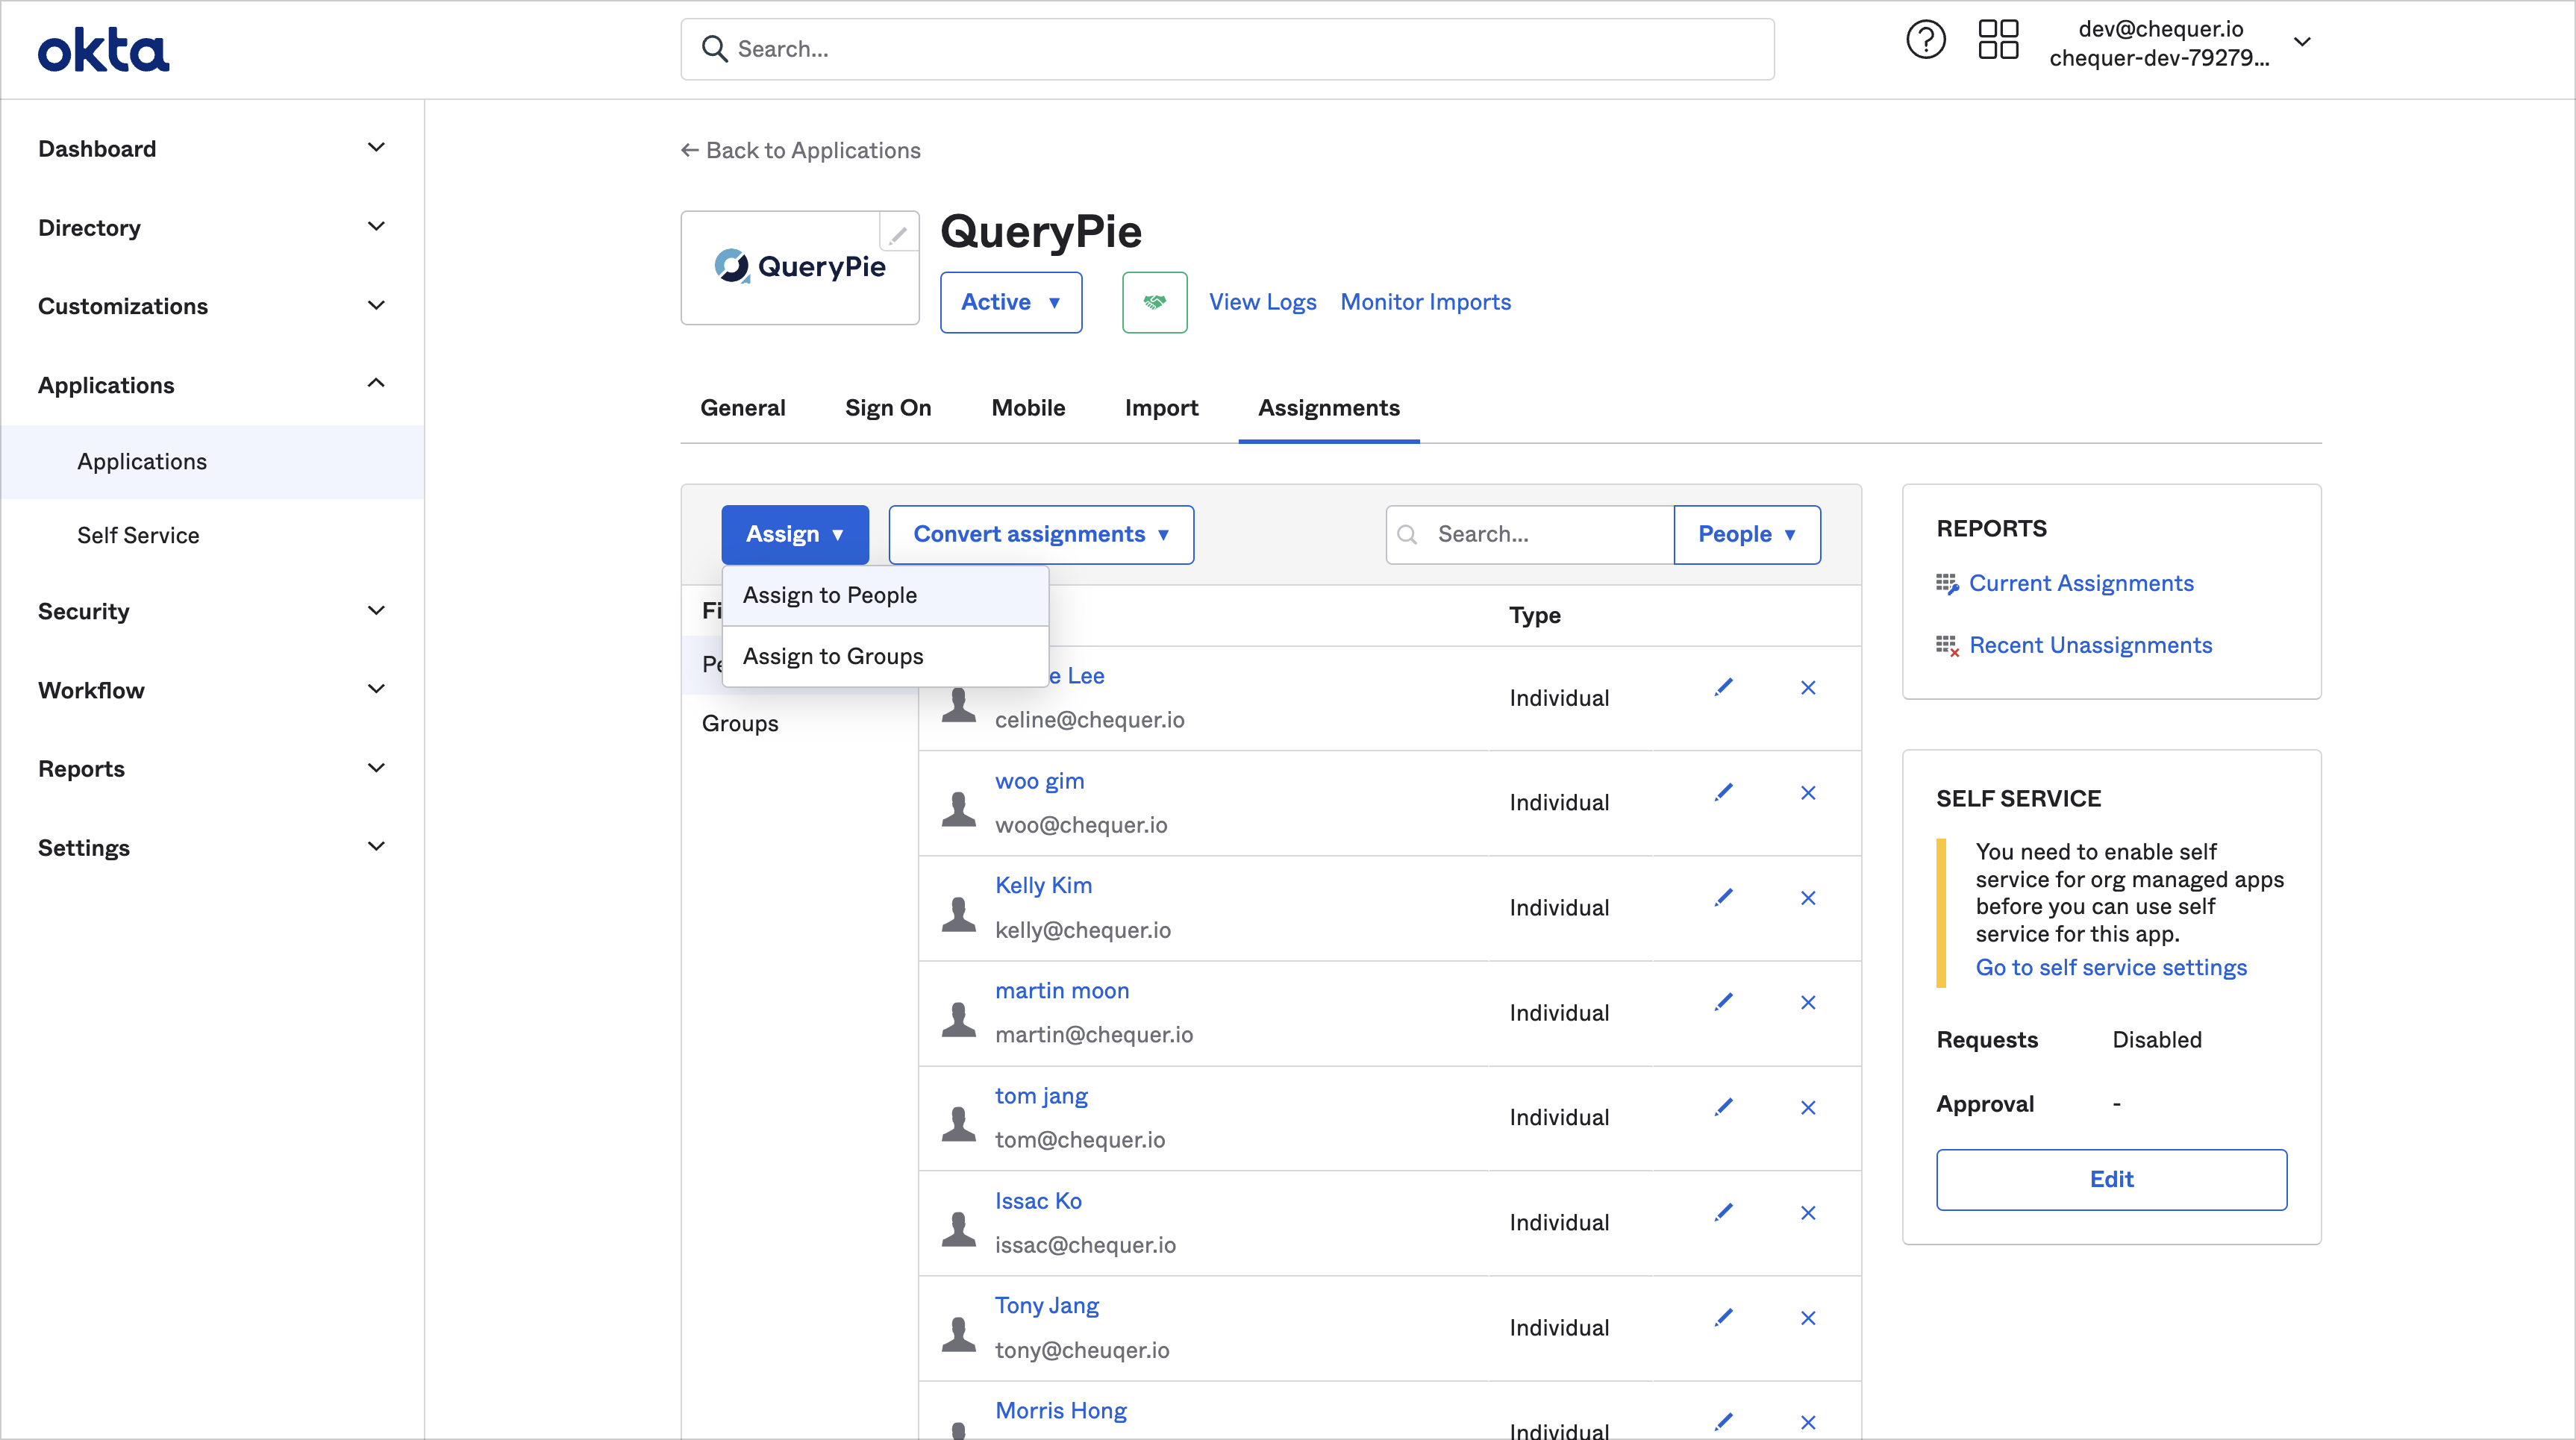Open Kelly Kim's profile link

[x=1043, y=886]
